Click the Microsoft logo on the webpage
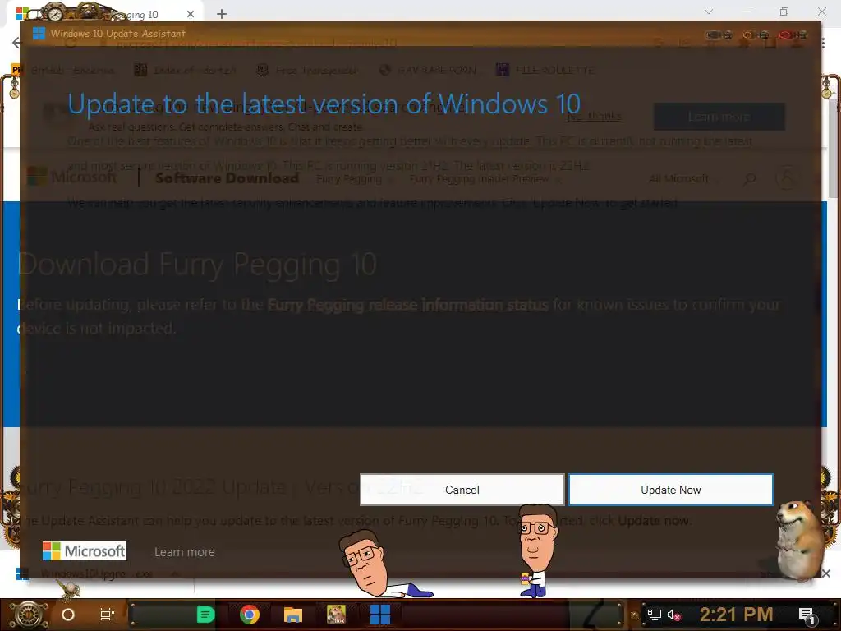Image resolution: width=841 pixels, height=631 pixels. pyautogui.click(x=71, y=177)
